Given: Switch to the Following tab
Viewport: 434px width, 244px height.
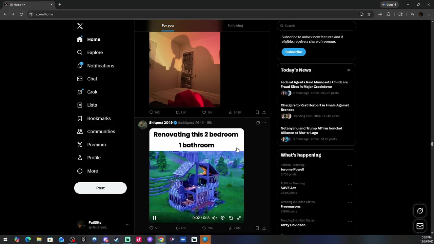Looking at the screenshot, I should [x=235, y=25].
